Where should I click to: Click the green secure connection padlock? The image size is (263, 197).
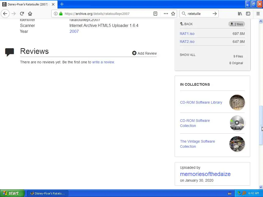point(61,14)
